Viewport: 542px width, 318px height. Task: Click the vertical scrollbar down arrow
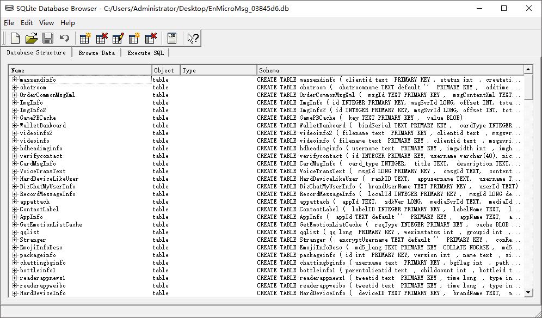click(528, 292)
